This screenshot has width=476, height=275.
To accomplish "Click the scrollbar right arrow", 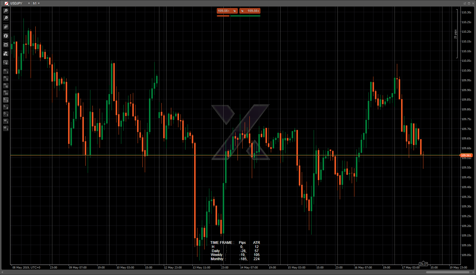I will [x=473, y=272].
